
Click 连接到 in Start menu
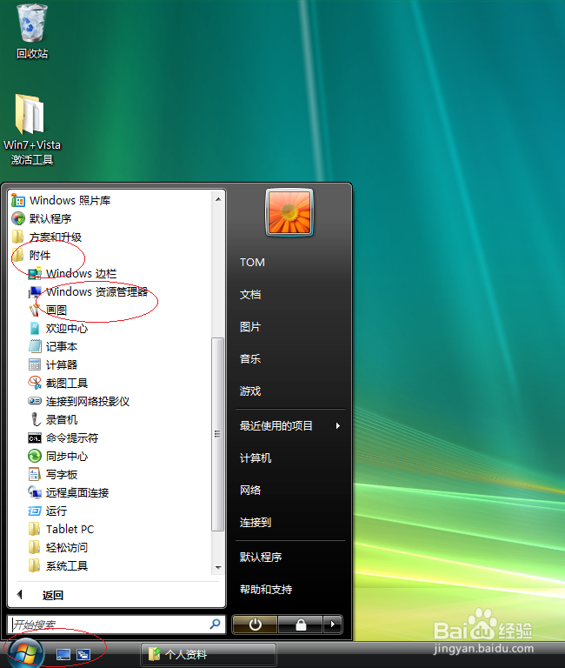(256, 522)
